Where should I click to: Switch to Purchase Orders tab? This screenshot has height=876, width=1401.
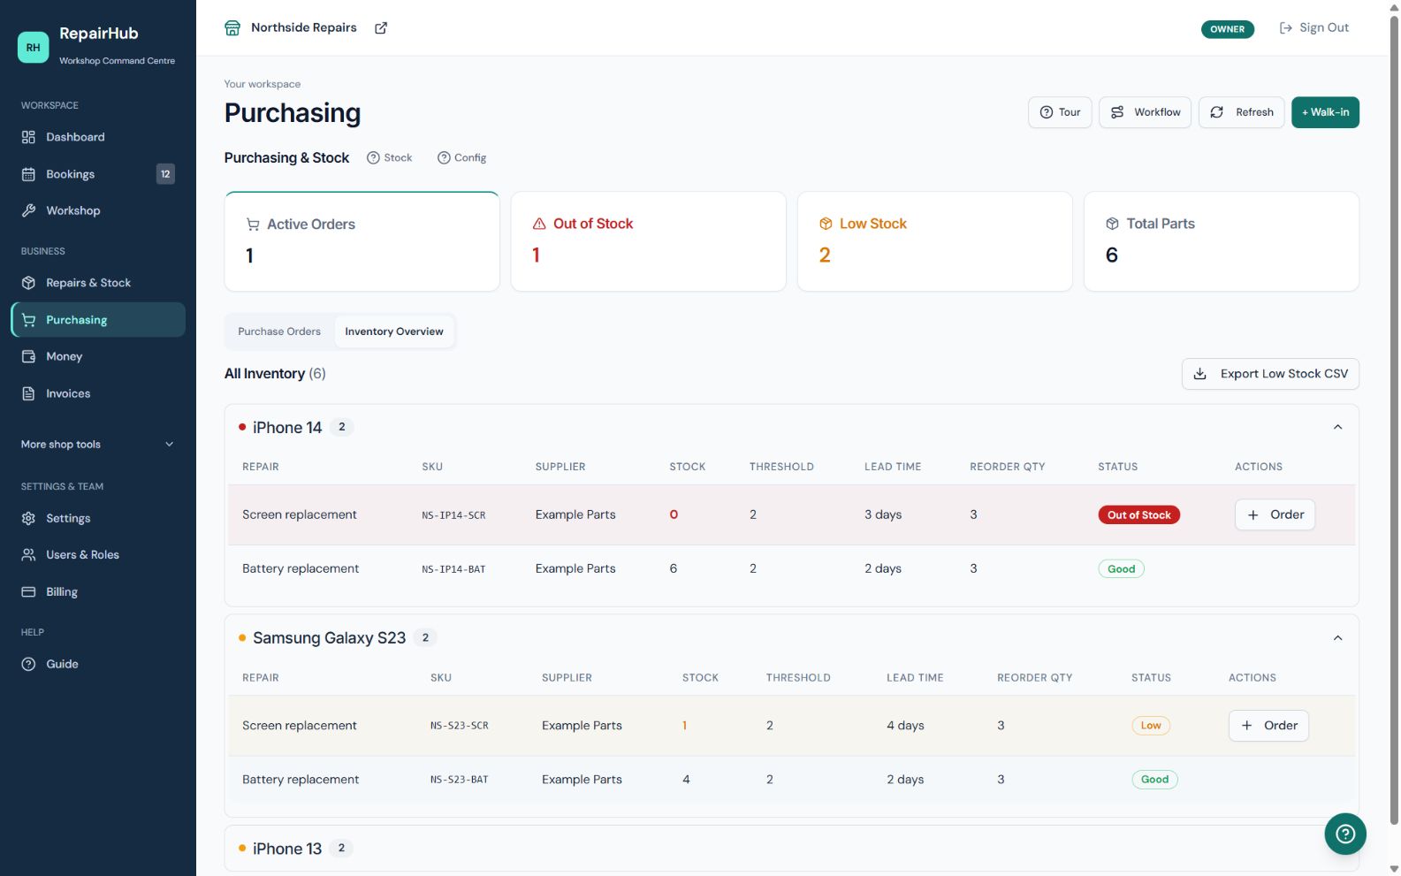click(x=279, y=331)
